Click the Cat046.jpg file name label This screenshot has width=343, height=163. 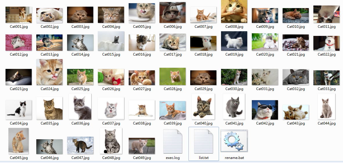pos(50,157)
